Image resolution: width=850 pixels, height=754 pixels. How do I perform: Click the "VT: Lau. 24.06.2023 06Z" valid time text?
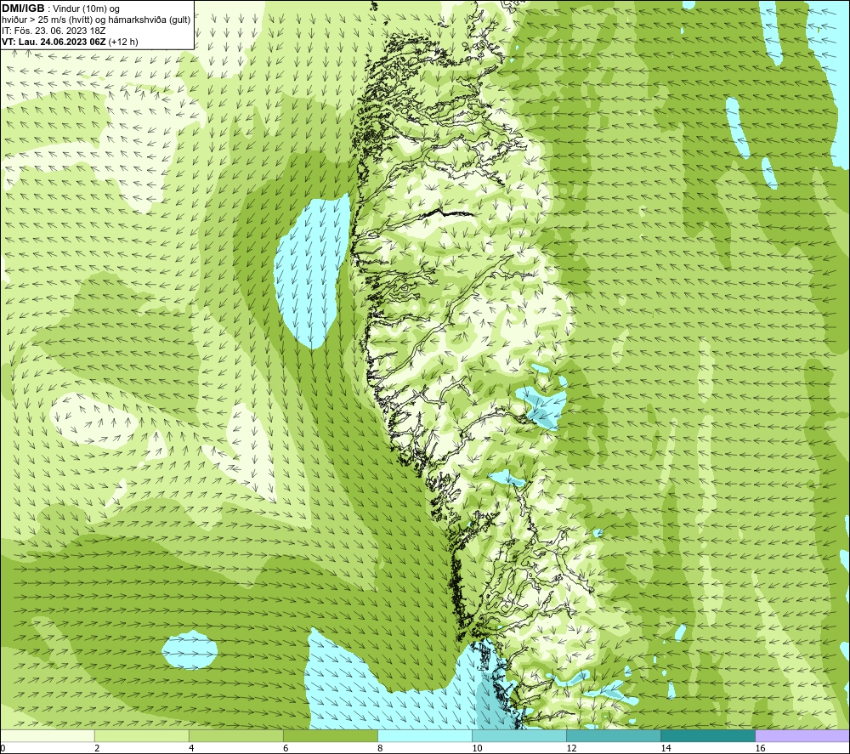(x=54, y=42)
